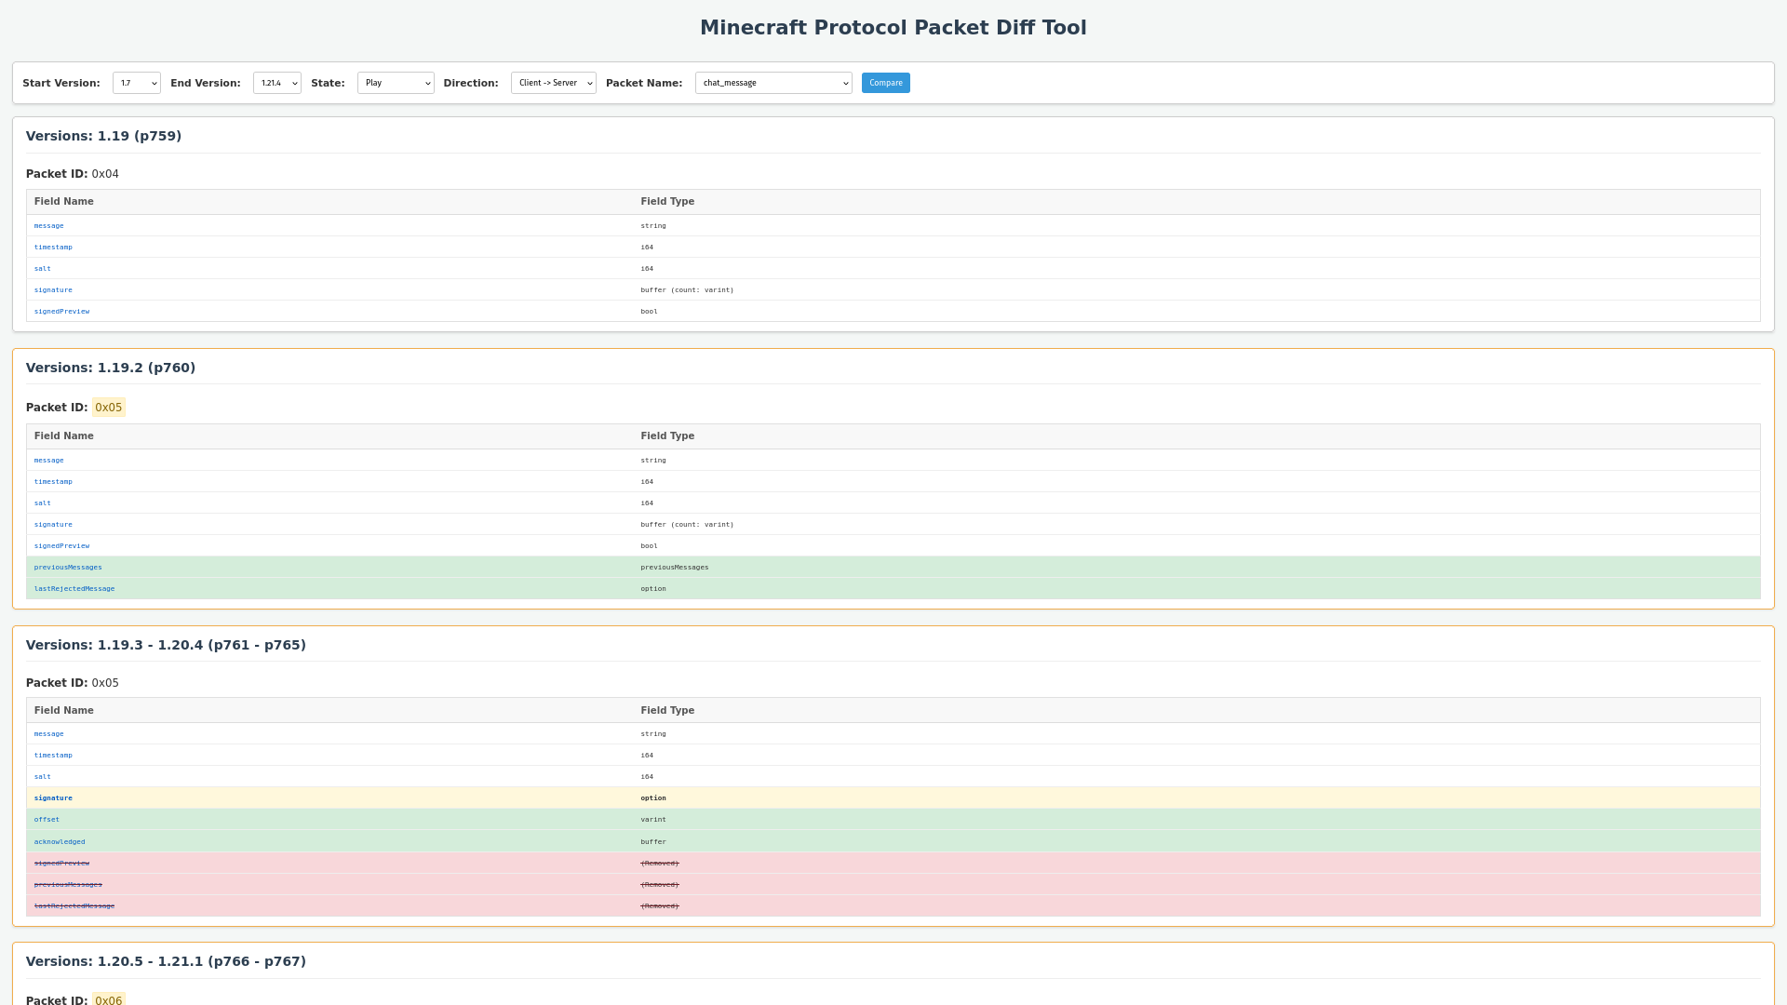Image resolution: width=1787 pixels, height=1005 pixels.
Task: Click Versions 1.19.3 - 1.20.4 section heading
Action: [166, 645]
